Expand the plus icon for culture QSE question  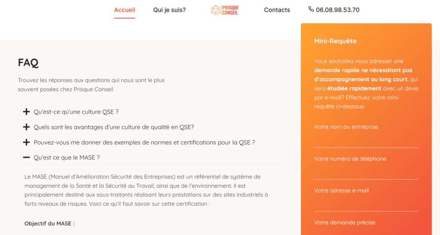pyautogui.click(x=26, y=112)
